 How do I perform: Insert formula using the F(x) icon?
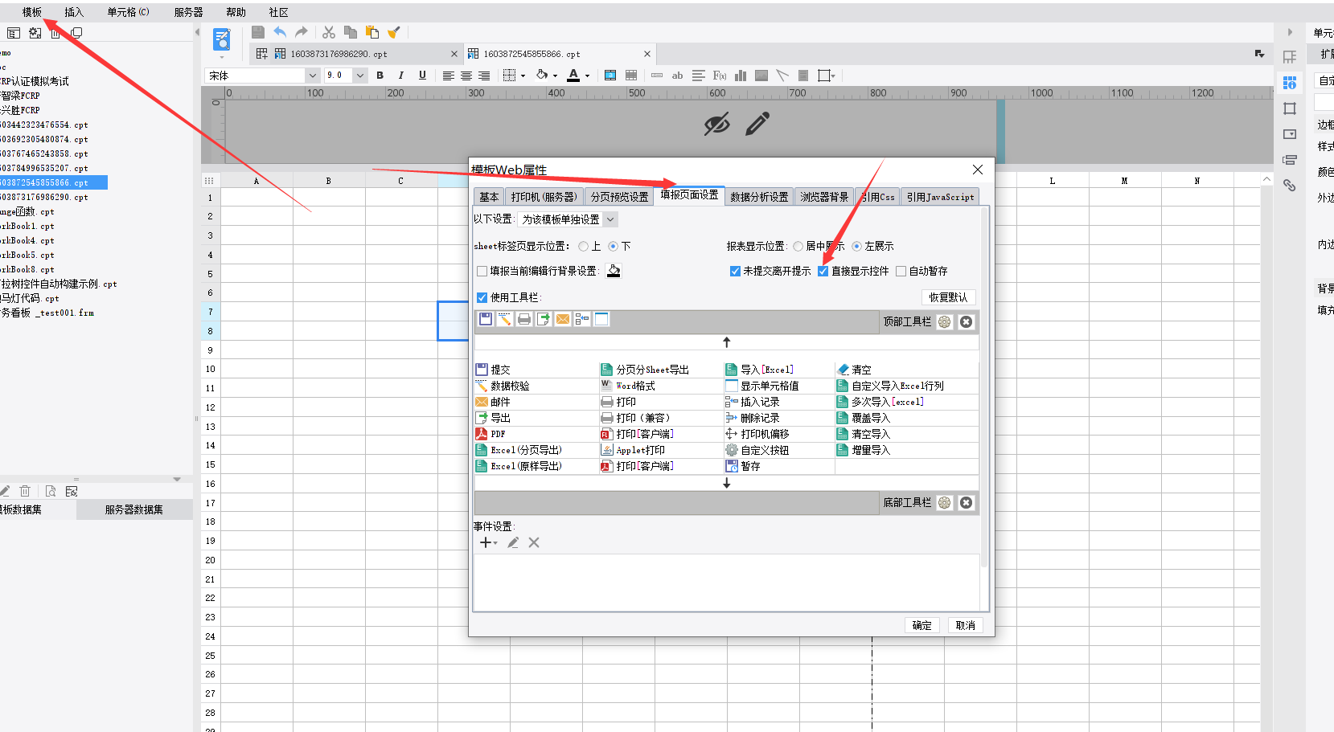click(x=720, y=76)
